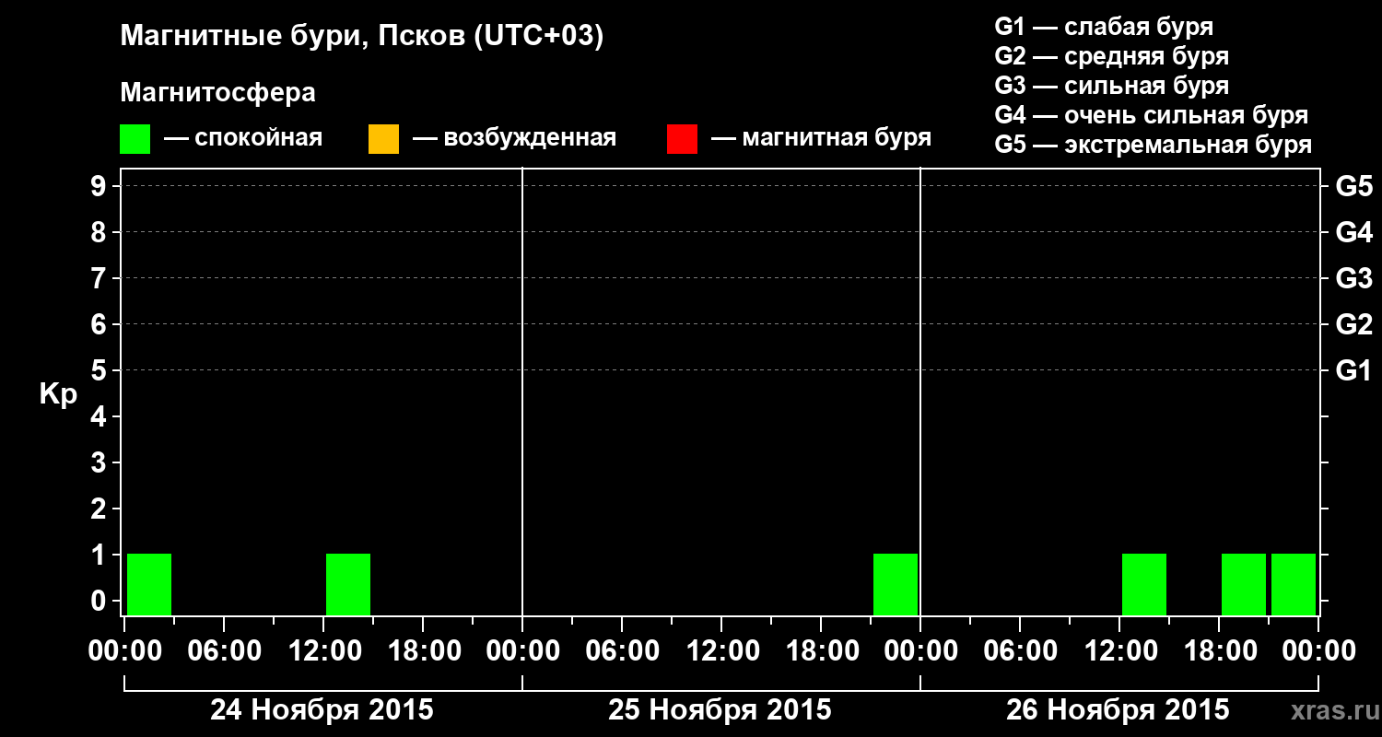Click the '06:00' tick label under 24 November

point(223,650)
